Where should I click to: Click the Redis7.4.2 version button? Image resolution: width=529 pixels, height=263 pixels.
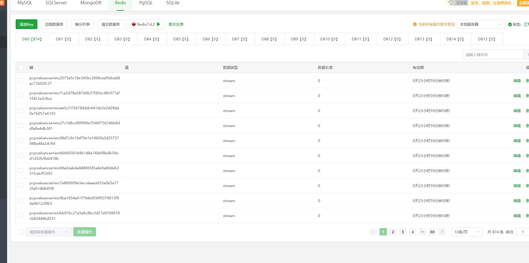145,24
